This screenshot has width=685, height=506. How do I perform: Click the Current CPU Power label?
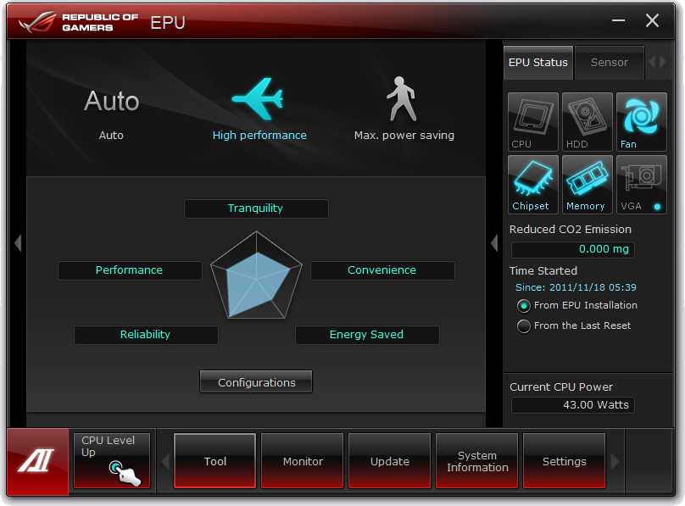click(x=561, y=386)
